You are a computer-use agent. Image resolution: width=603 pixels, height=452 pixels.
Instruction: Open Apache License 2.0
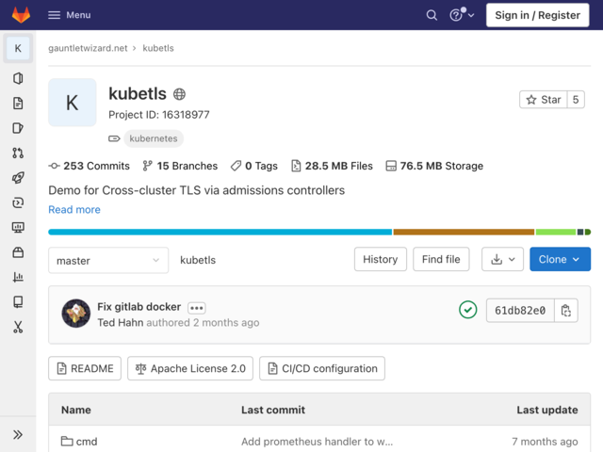(x=190, y=368)
